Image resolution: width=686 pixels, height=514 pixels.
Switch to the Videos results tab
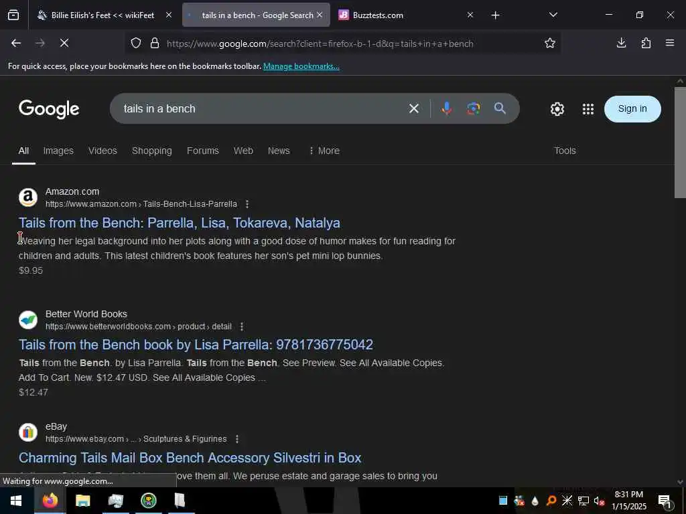coord(102,151)
